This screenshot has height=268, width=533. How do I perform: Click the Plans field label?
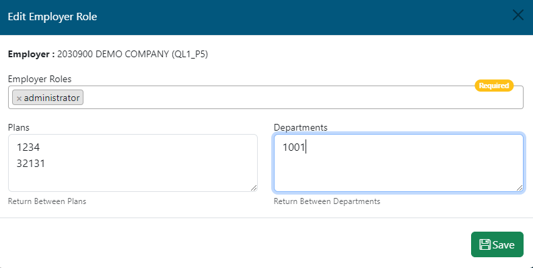click(19, 127)
